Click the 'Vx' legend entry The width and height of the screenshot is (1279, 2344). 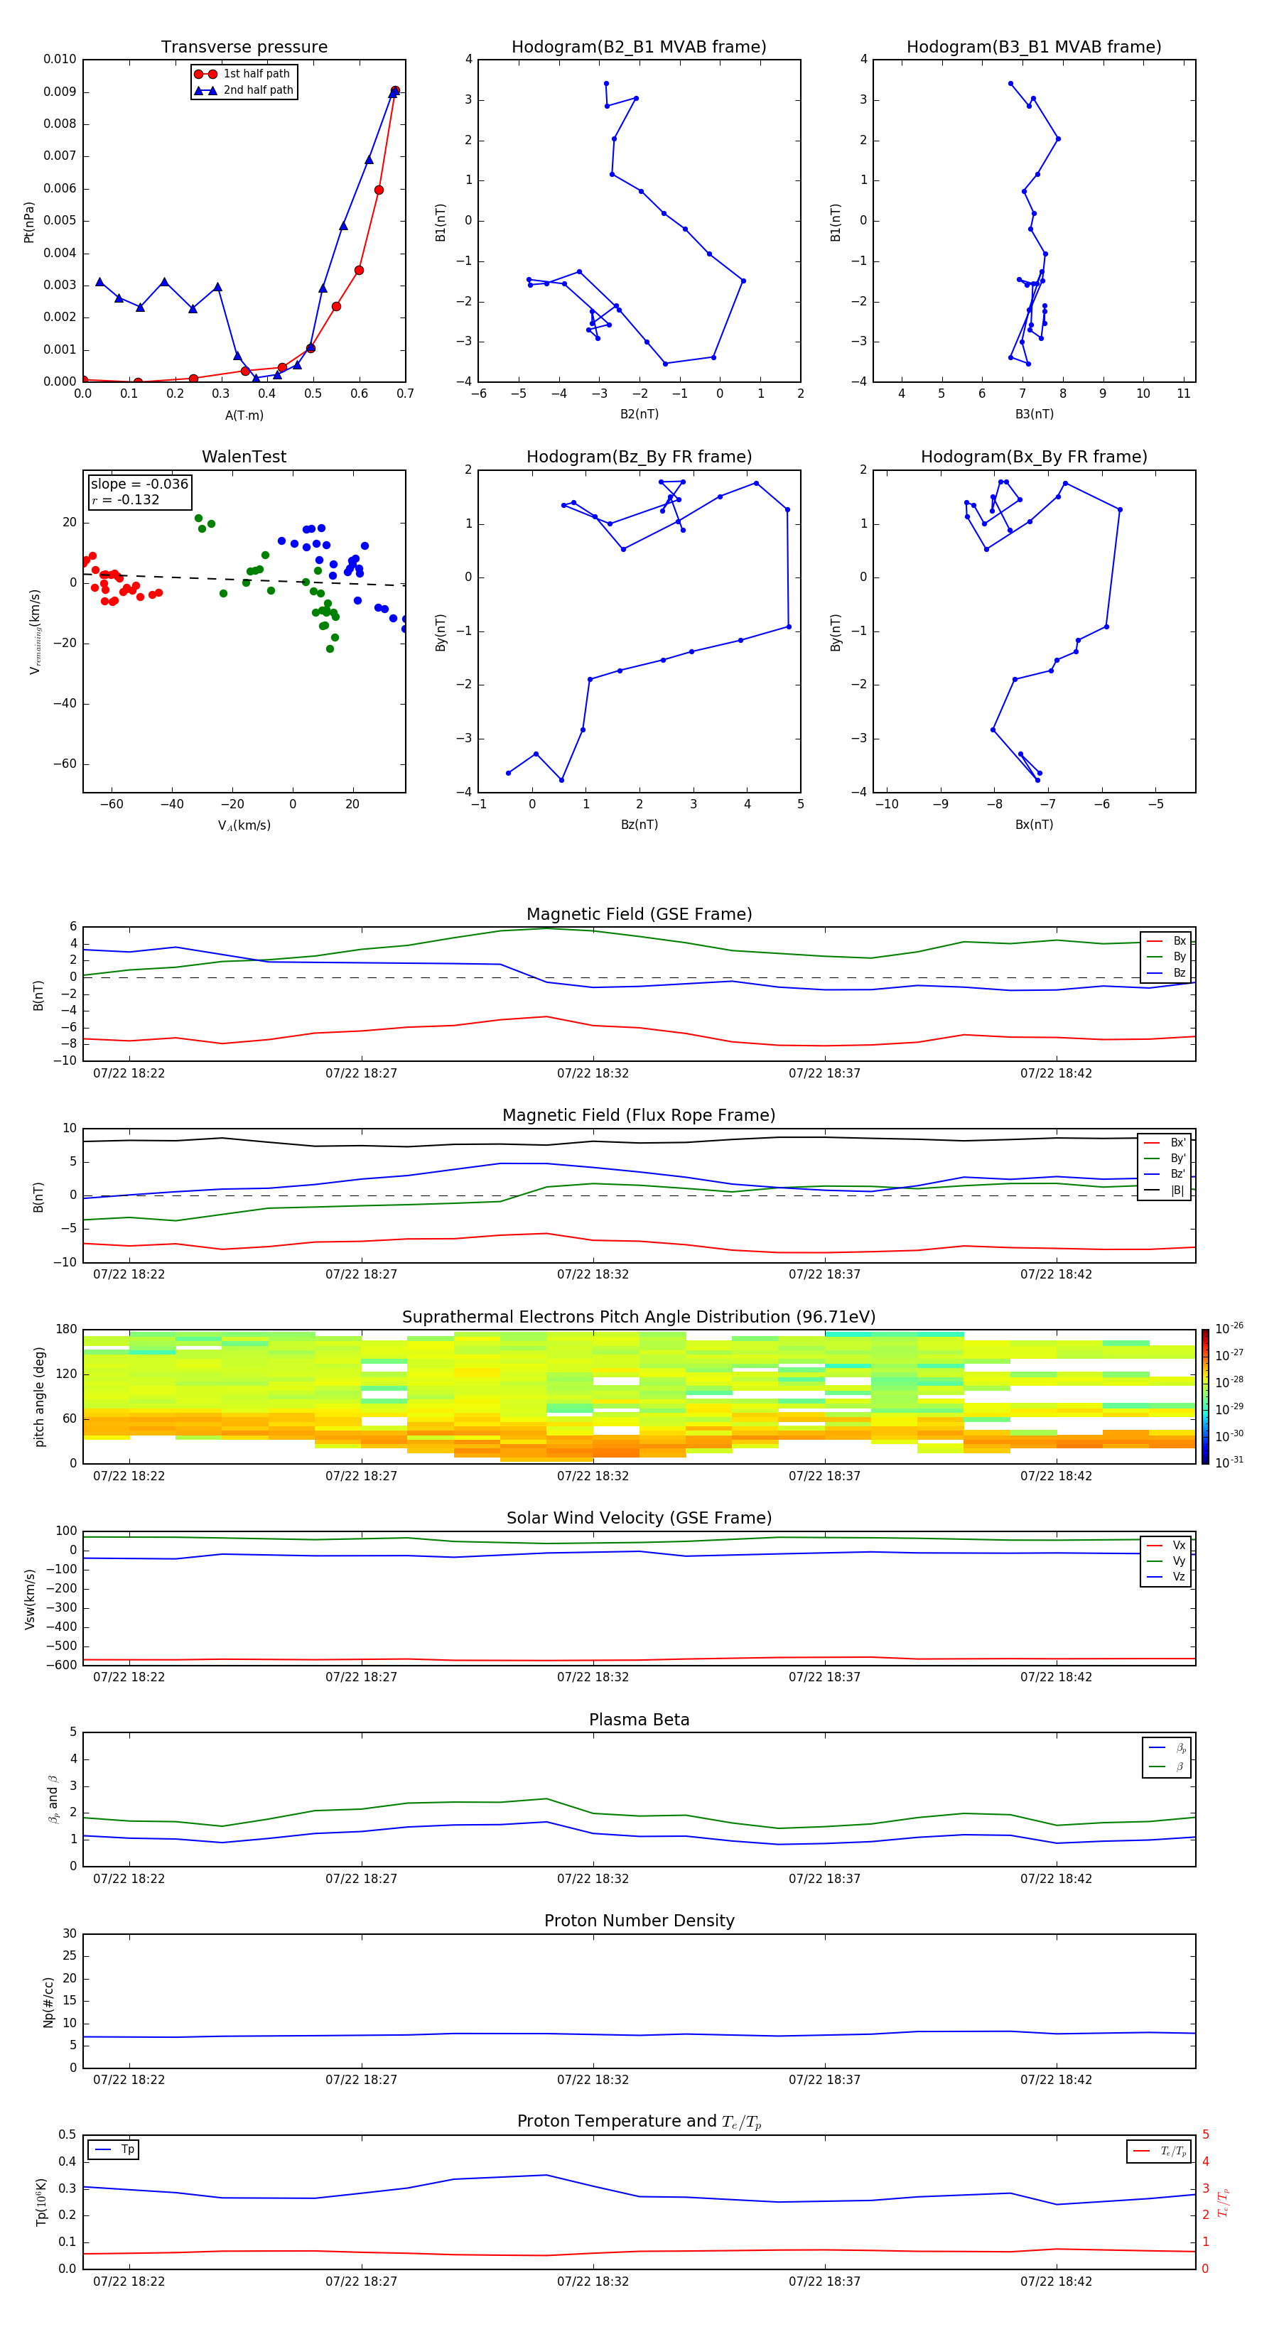pyautogui.click(x=1166, y=1545)
